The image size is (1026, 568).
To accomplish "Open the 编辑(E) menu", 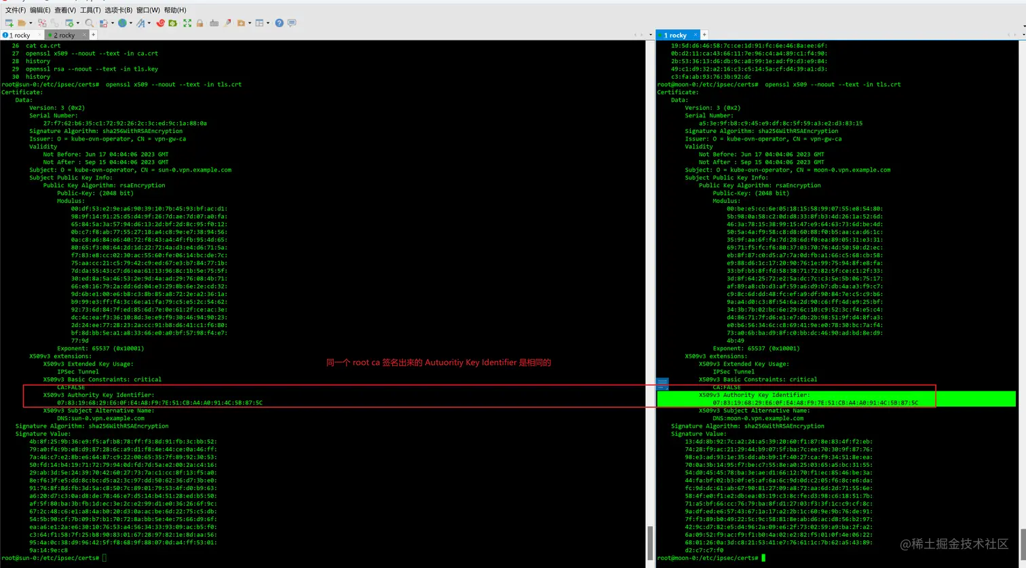I will (x=40, y=10).
